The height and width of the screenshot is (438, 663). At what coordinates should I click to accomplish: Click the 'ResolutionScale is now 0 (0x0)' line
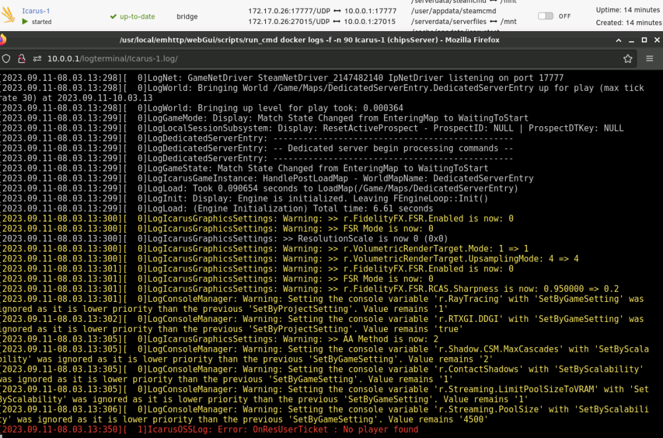[223, 239]
